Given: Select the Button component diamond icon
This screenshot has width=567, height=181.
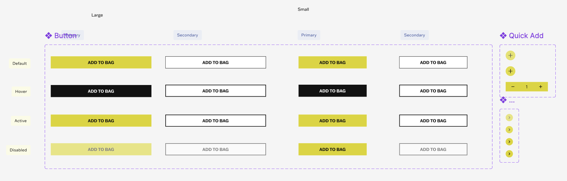Looking at the screenshot, I should pos(48,36).
